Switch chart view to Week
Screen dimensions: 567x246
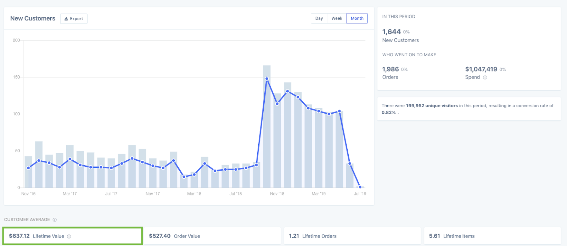[337, 18]
